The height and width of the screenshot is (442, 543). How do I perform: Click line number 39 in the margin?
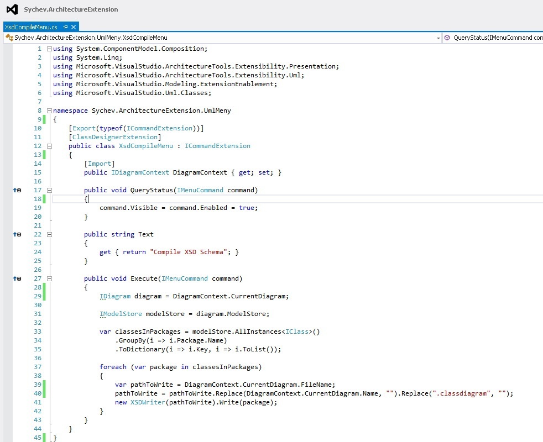[x=37, y=385]
